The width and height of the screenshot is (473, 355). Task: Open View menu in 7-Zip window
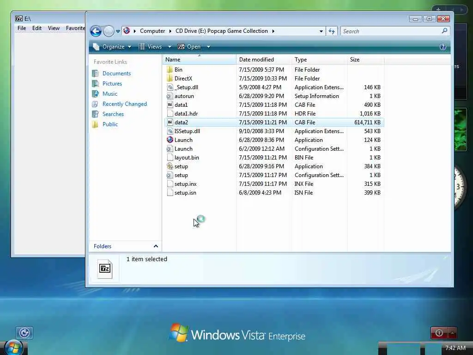click(54, 28)
